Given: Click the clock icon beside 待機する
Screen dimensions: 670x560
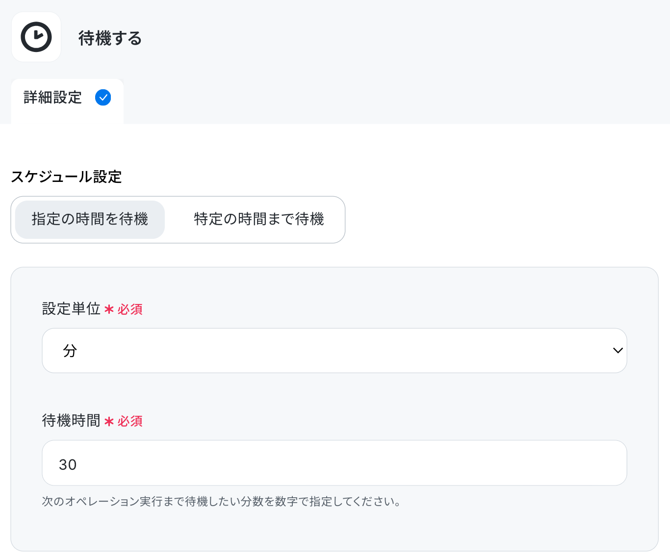Looking at the screenshot, I should tap(36, 37).
